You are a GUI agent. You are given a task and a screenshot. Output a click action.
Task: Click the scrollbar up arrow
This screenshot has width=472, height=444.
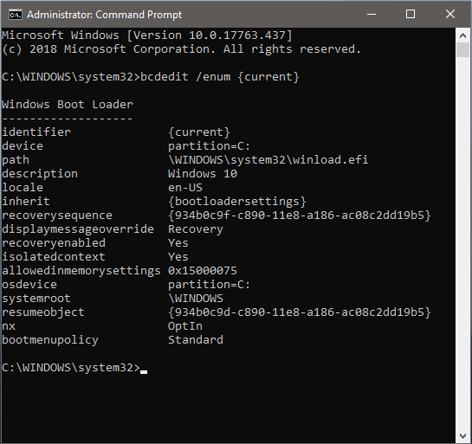(462, 35)
